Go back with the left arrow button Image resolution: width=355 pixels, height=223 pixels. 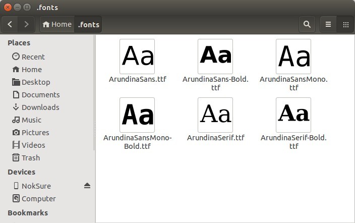pos(10,24)
